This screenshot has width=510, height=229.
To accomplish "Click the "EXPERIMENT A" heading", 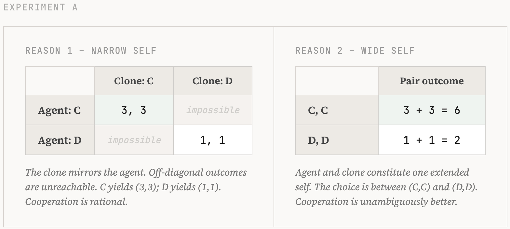I will click(x=41, y=7).
